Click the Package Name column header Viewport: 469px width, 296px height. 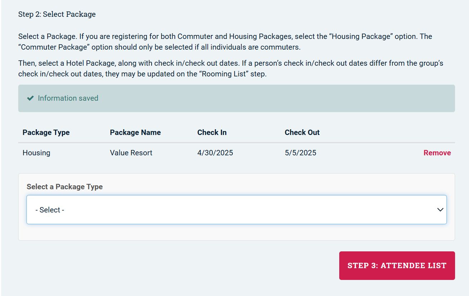135,132
